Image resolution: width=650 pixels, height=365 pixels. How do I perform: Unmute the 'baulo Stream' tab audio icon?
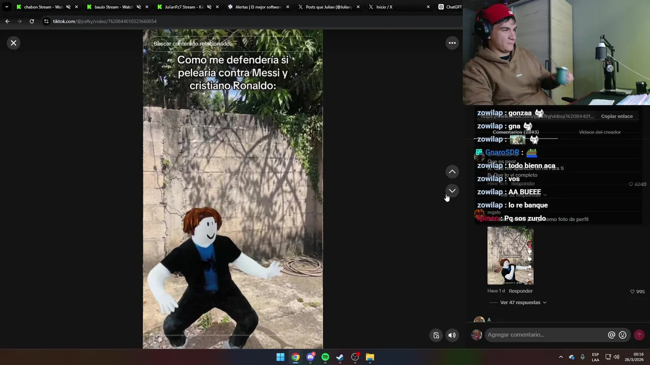[139, 7]
